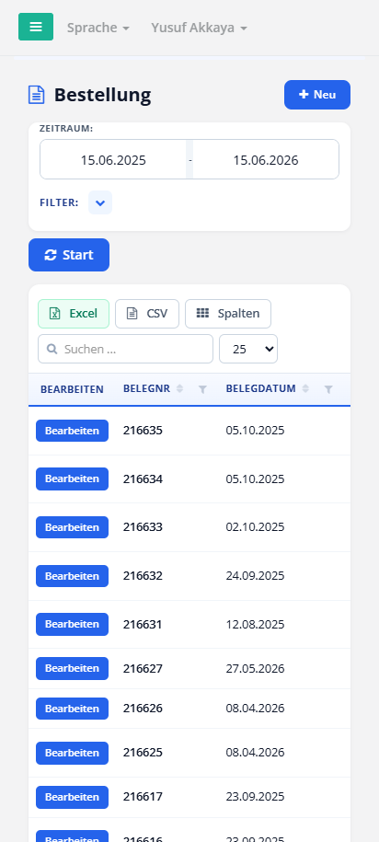Click the Bestellung page heading

click(102, 95)
